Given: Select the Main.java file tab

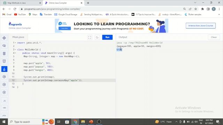Looking at the screenshot, I should coord(18,37).
